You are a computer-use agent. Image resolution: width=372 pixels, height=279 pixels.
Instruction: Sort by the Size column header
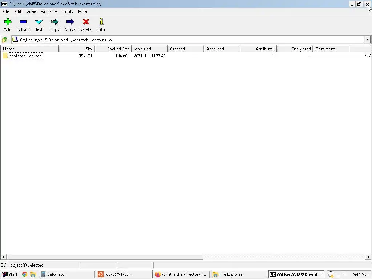(x=77, y=49)
